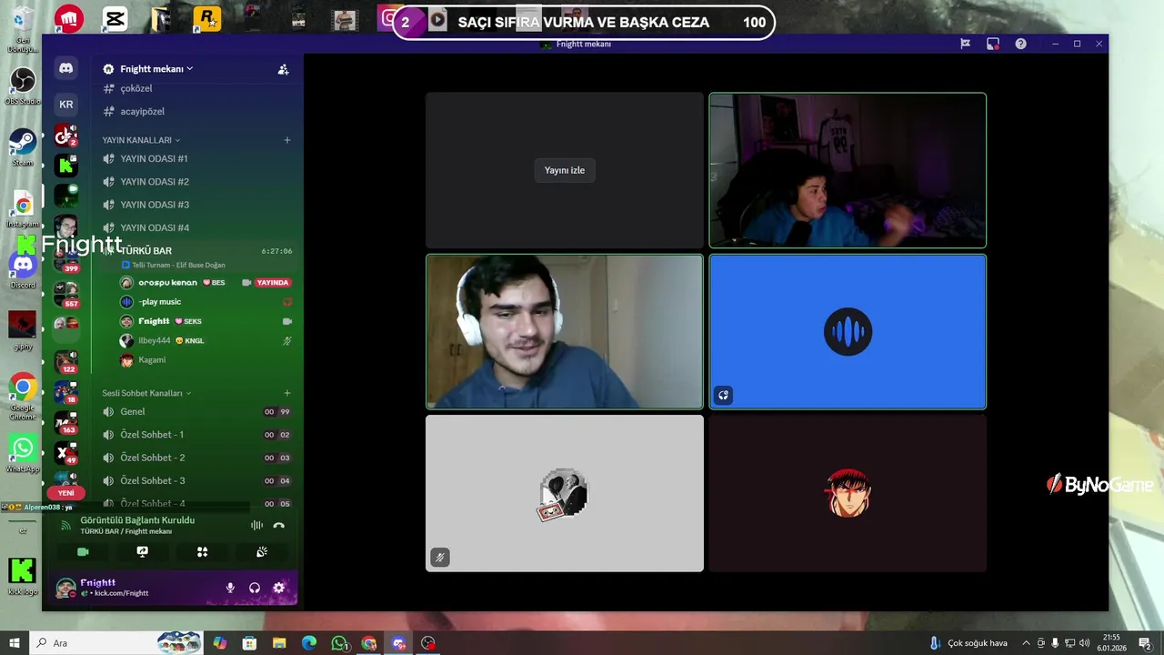The image size is (1164, 655).
Task: Focus the headset-wearing webcam video tile
Action: coord(565,332)
